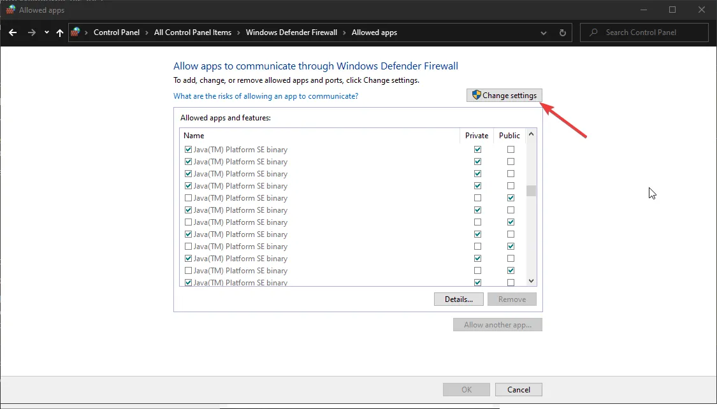This screenshot has height=409, width=717.
Task: Open Windows Defender Firewall breadcrumb
Action: coord(291,32)
